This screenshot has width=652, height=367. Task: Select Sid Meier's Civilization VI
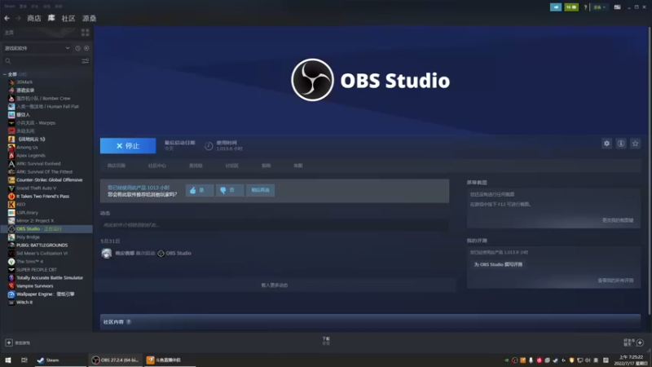42,253
